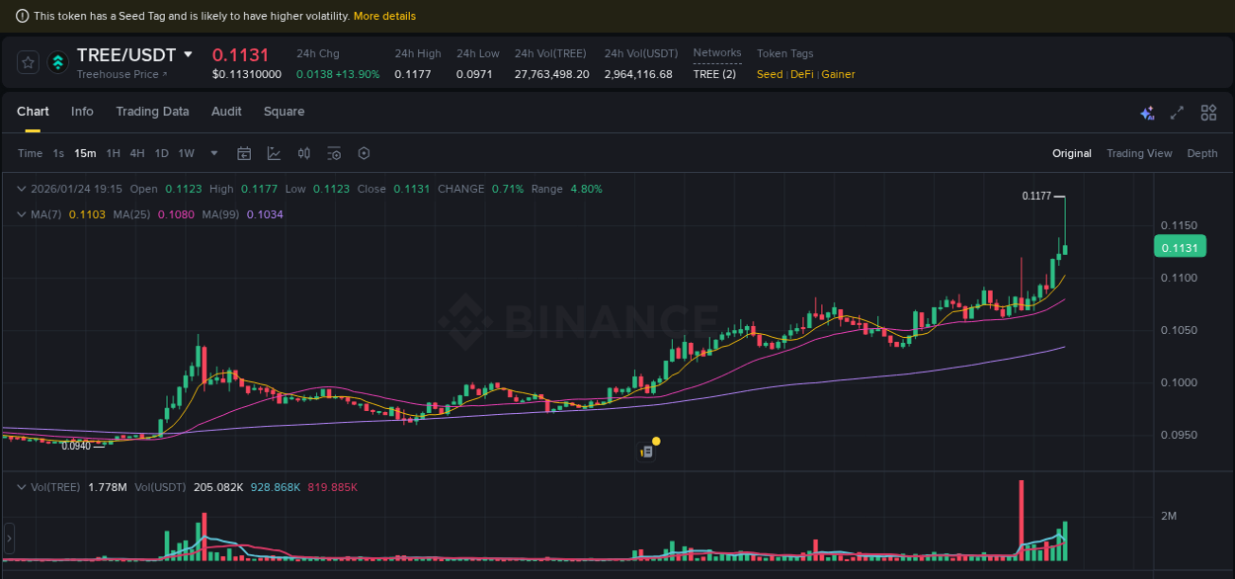This screenshot has height=579, width=1235.
Task: Open the chart interval dropdown arrow
Action: (x=213, y=153)
